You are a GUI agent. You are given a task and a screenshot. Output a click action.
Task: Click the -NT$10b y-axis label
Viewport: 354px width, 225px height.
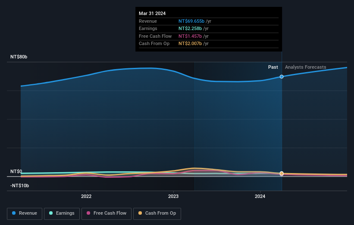[x=20, y=185]
